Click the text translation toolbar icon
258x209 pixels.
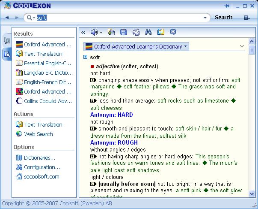pyautogui.click(x=160, y=32)
